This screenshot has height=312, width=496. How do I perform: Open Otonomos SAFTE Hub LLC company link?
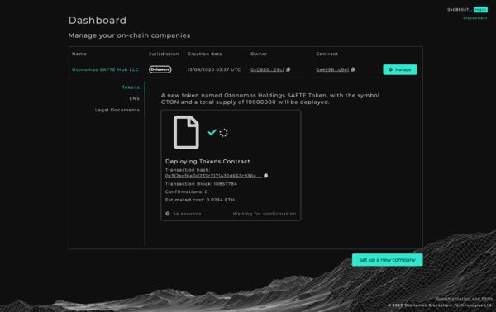click(105, 69)
